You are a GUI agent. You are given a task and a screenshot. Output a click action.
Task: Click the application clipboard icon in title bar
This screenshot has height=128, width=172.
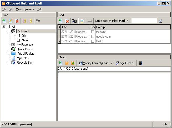[4, 3]
